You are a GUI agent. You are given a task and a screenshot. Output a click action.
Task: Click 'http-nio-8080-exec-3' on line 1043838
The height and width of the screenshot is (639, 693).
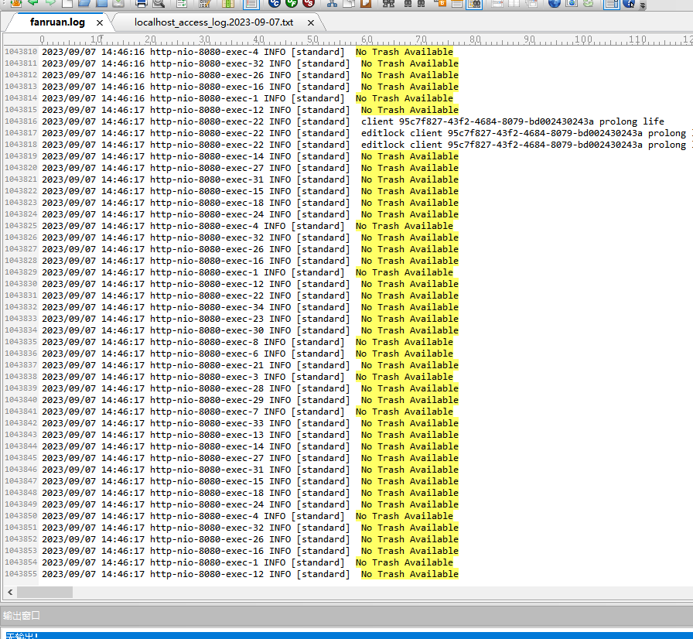click(204, 377)
